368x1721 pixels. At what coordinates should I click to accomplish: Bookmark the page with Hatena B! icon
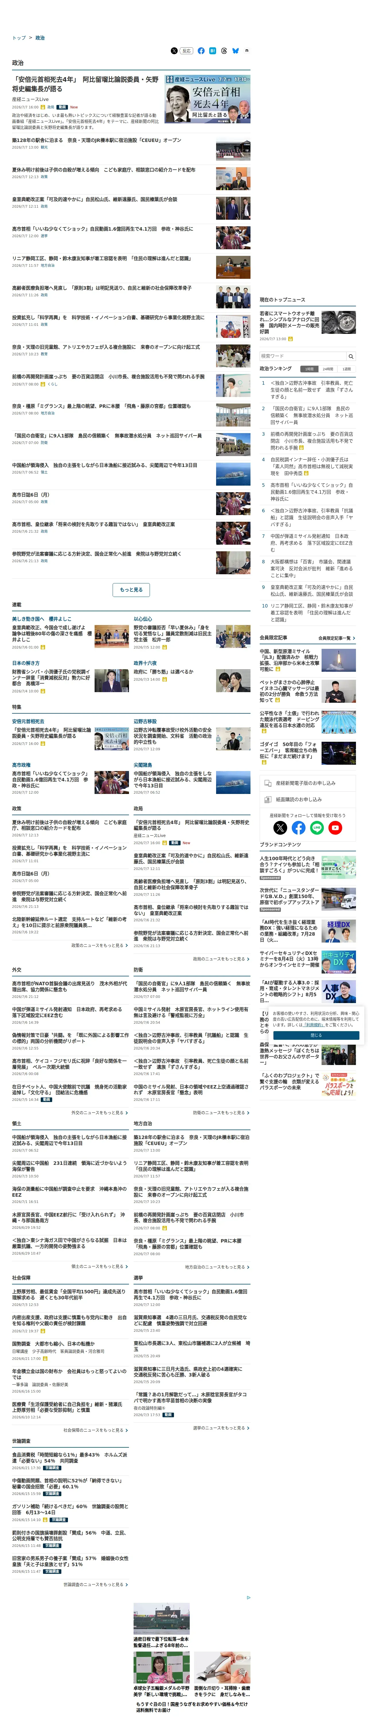212,51
